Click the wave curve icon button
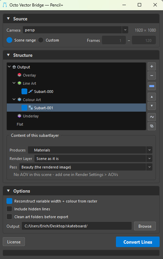 tap(152, 117)
